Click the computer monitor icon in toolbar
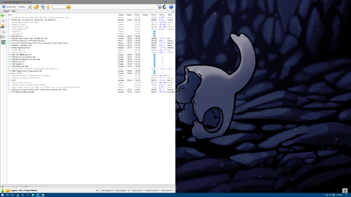Screen dimensions: 351x197 pos(160,7)
